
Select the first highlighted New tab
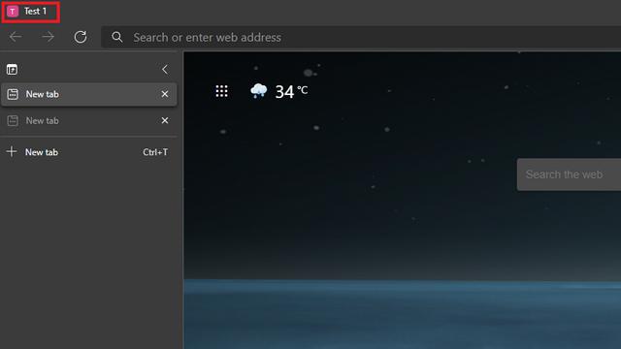click(x=88, y=94)
